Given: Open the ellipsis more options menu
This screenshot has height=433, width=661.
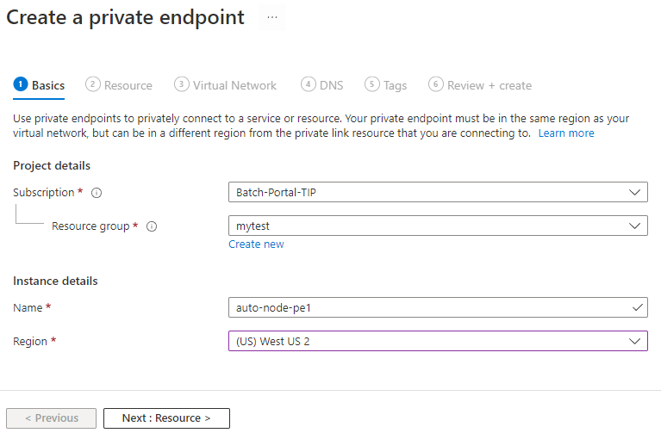Looking at the screenshot, I should click(x=272, y=17).
